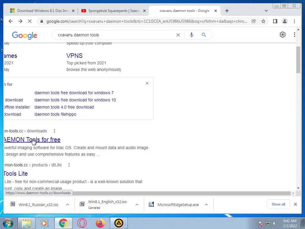
Task: Open Firefox from taskbar
Action: (x=100, y=223)
